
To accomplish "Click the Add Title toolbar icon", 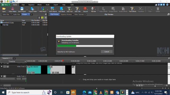I will (x=78, y=9).
